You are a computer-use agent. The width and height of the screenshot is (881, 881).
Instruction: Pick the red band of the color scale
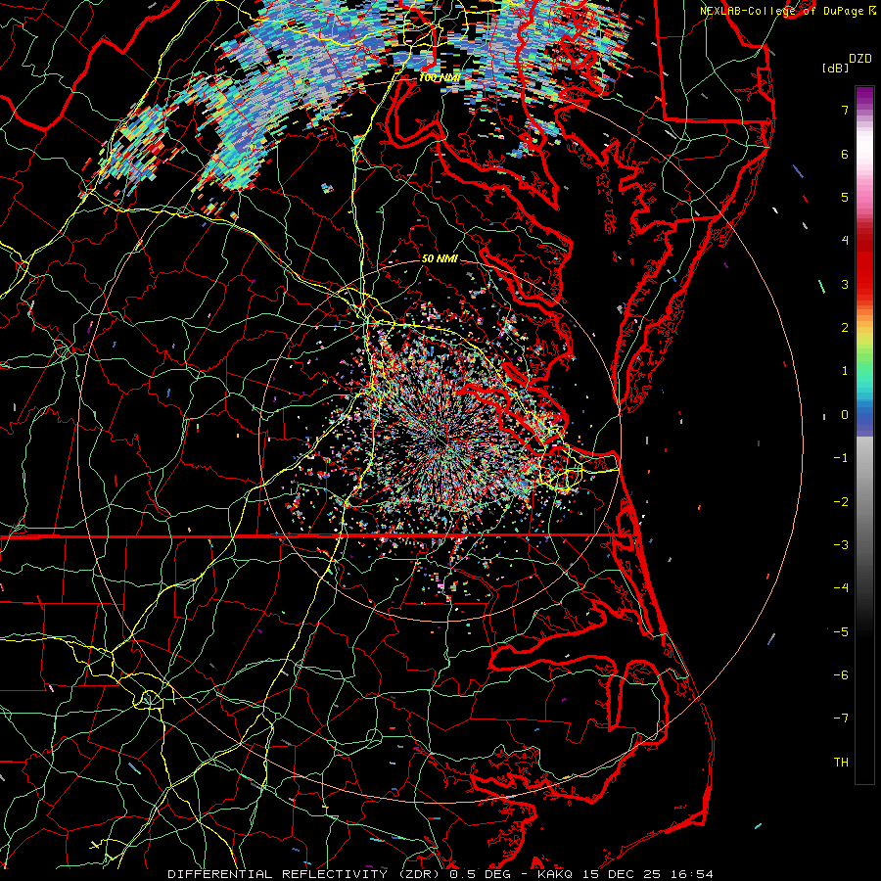(x=864, y=270)
